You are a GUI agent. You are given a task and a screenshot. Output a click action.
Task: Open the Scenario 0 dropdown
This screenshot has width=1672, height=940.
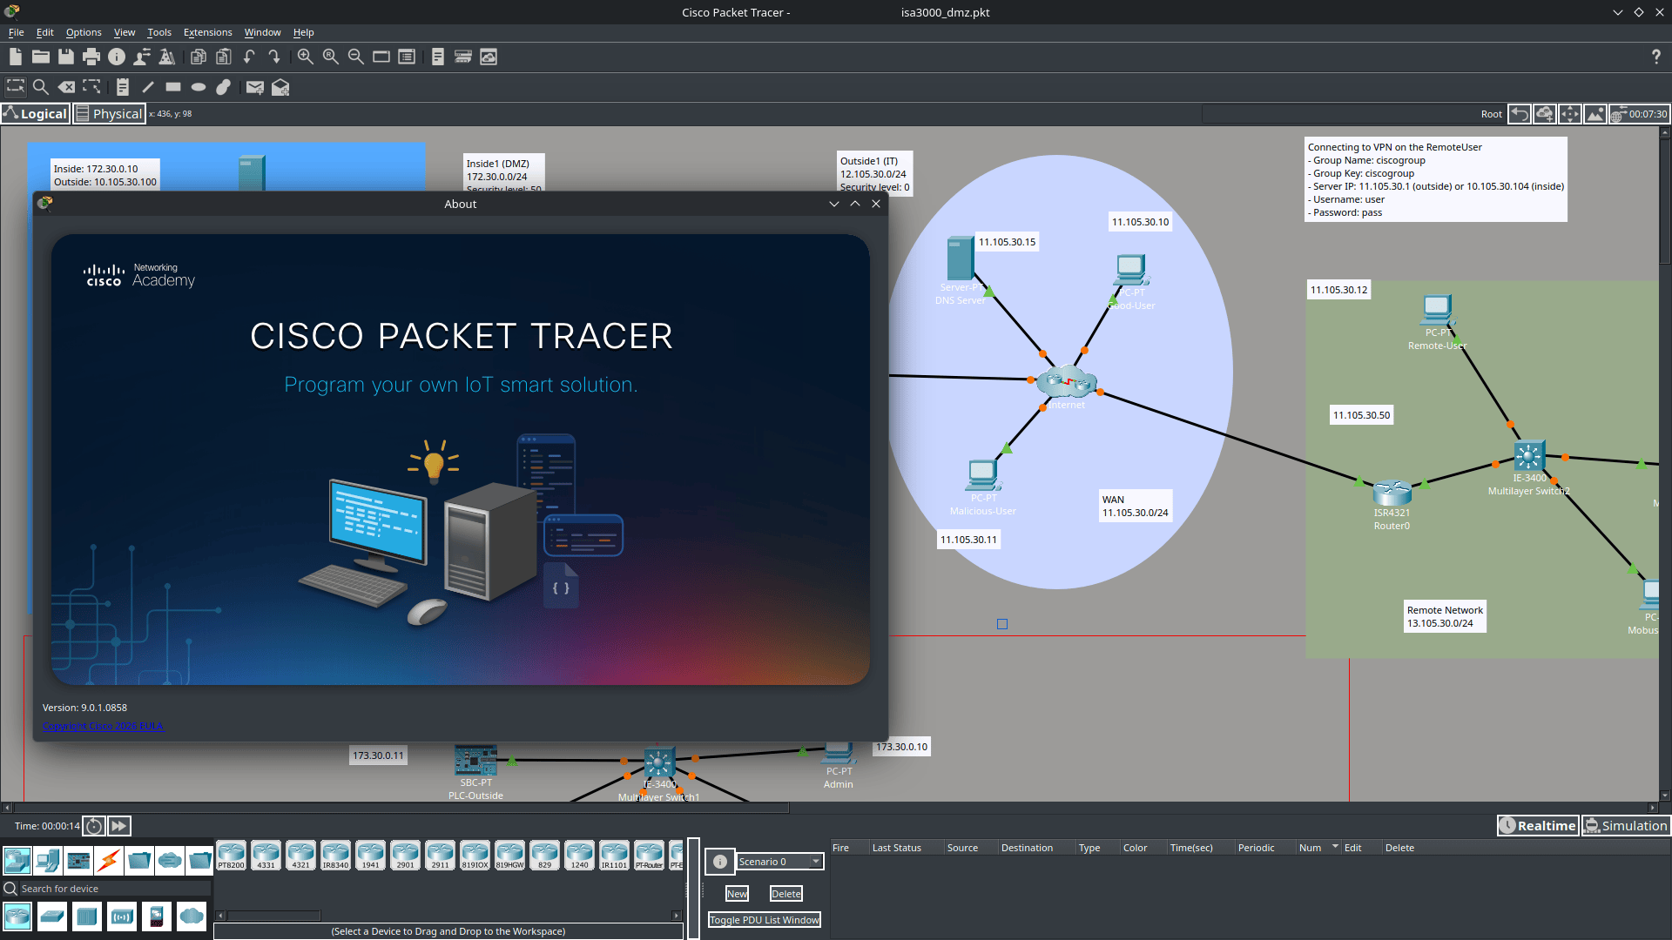coord(779,862)
